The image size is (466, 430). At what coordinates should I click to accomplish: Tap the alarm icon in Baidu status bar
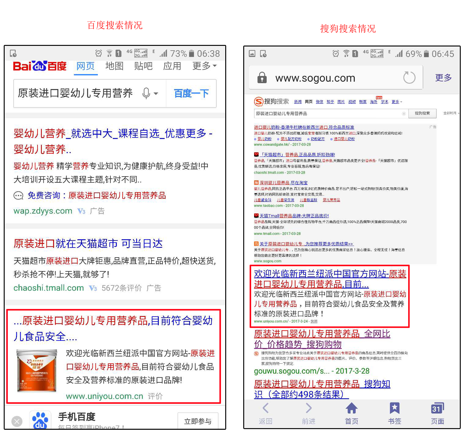pos(99,53)
